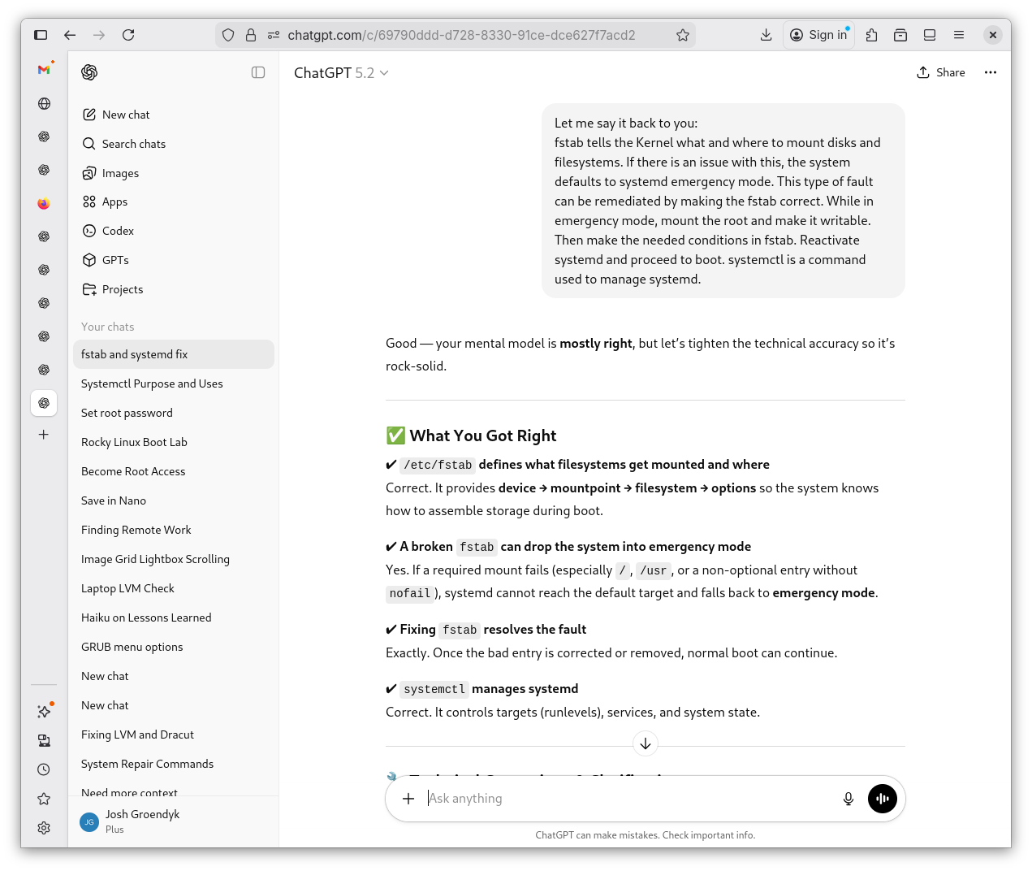The image size is (1032, 871).
Task: Reload the page with refresh icon
Action: [x=128, y=35]
